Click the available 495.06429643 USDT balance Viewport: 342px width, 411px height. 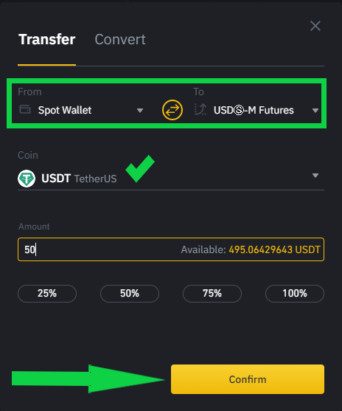point(274,249)
